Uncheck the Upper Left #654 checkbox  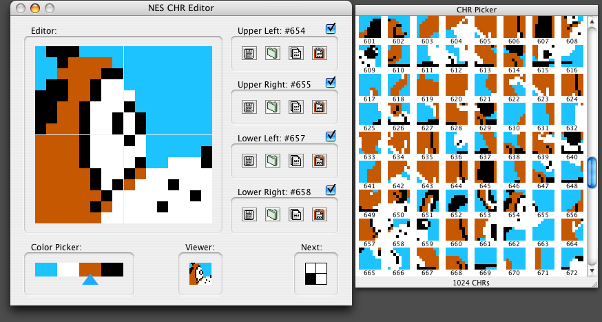331,28
